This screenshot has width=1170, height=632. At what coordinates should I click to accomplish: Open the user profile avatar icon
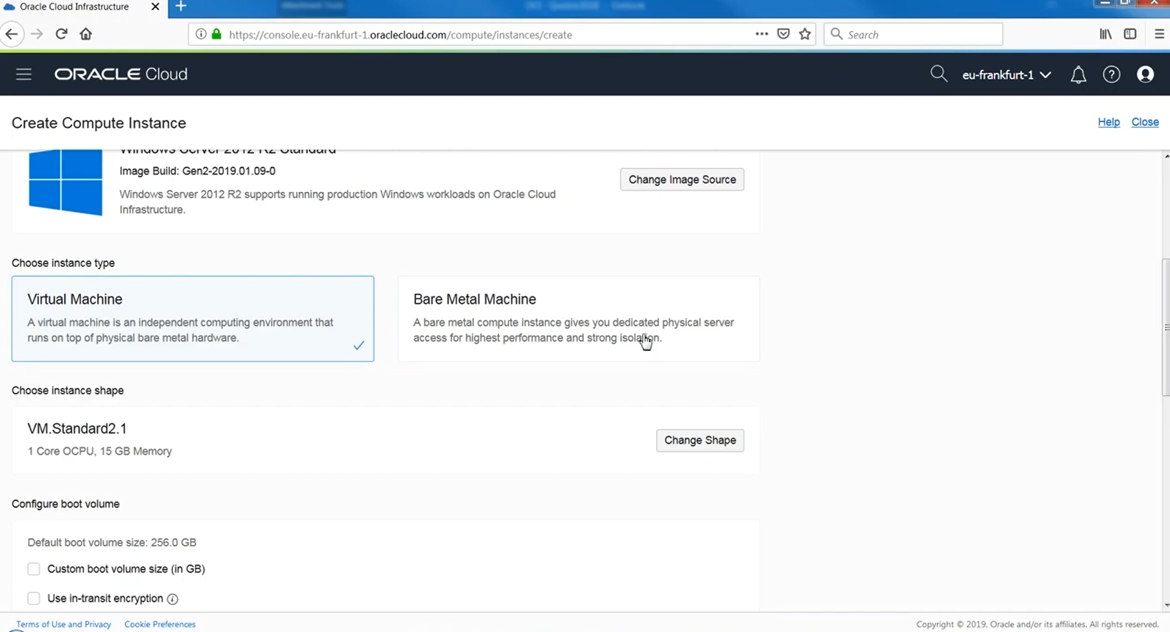pos(1145,74)
